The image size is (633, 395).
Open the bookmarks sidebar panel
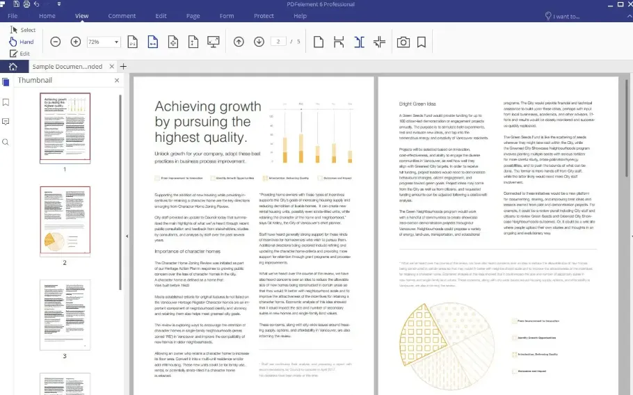(x=6, y=102)
